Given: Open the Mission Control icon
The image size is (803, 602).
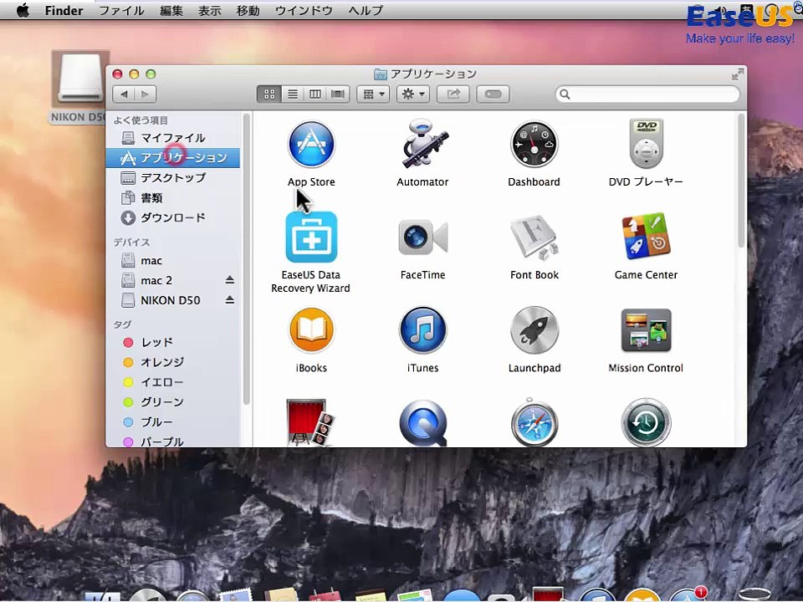Looking at the screenshot, I should (x=646, y=330).
